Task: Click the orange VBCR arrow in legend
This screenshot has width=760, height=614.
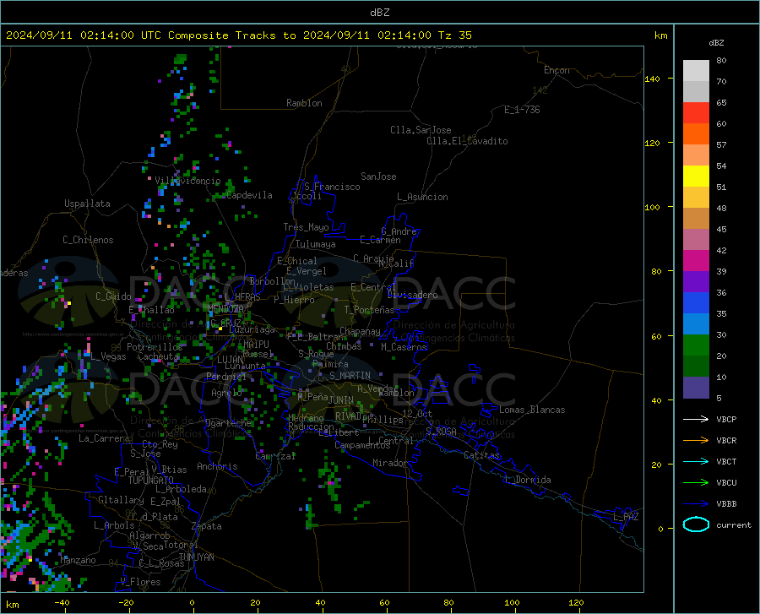Action: click(696, 441)
